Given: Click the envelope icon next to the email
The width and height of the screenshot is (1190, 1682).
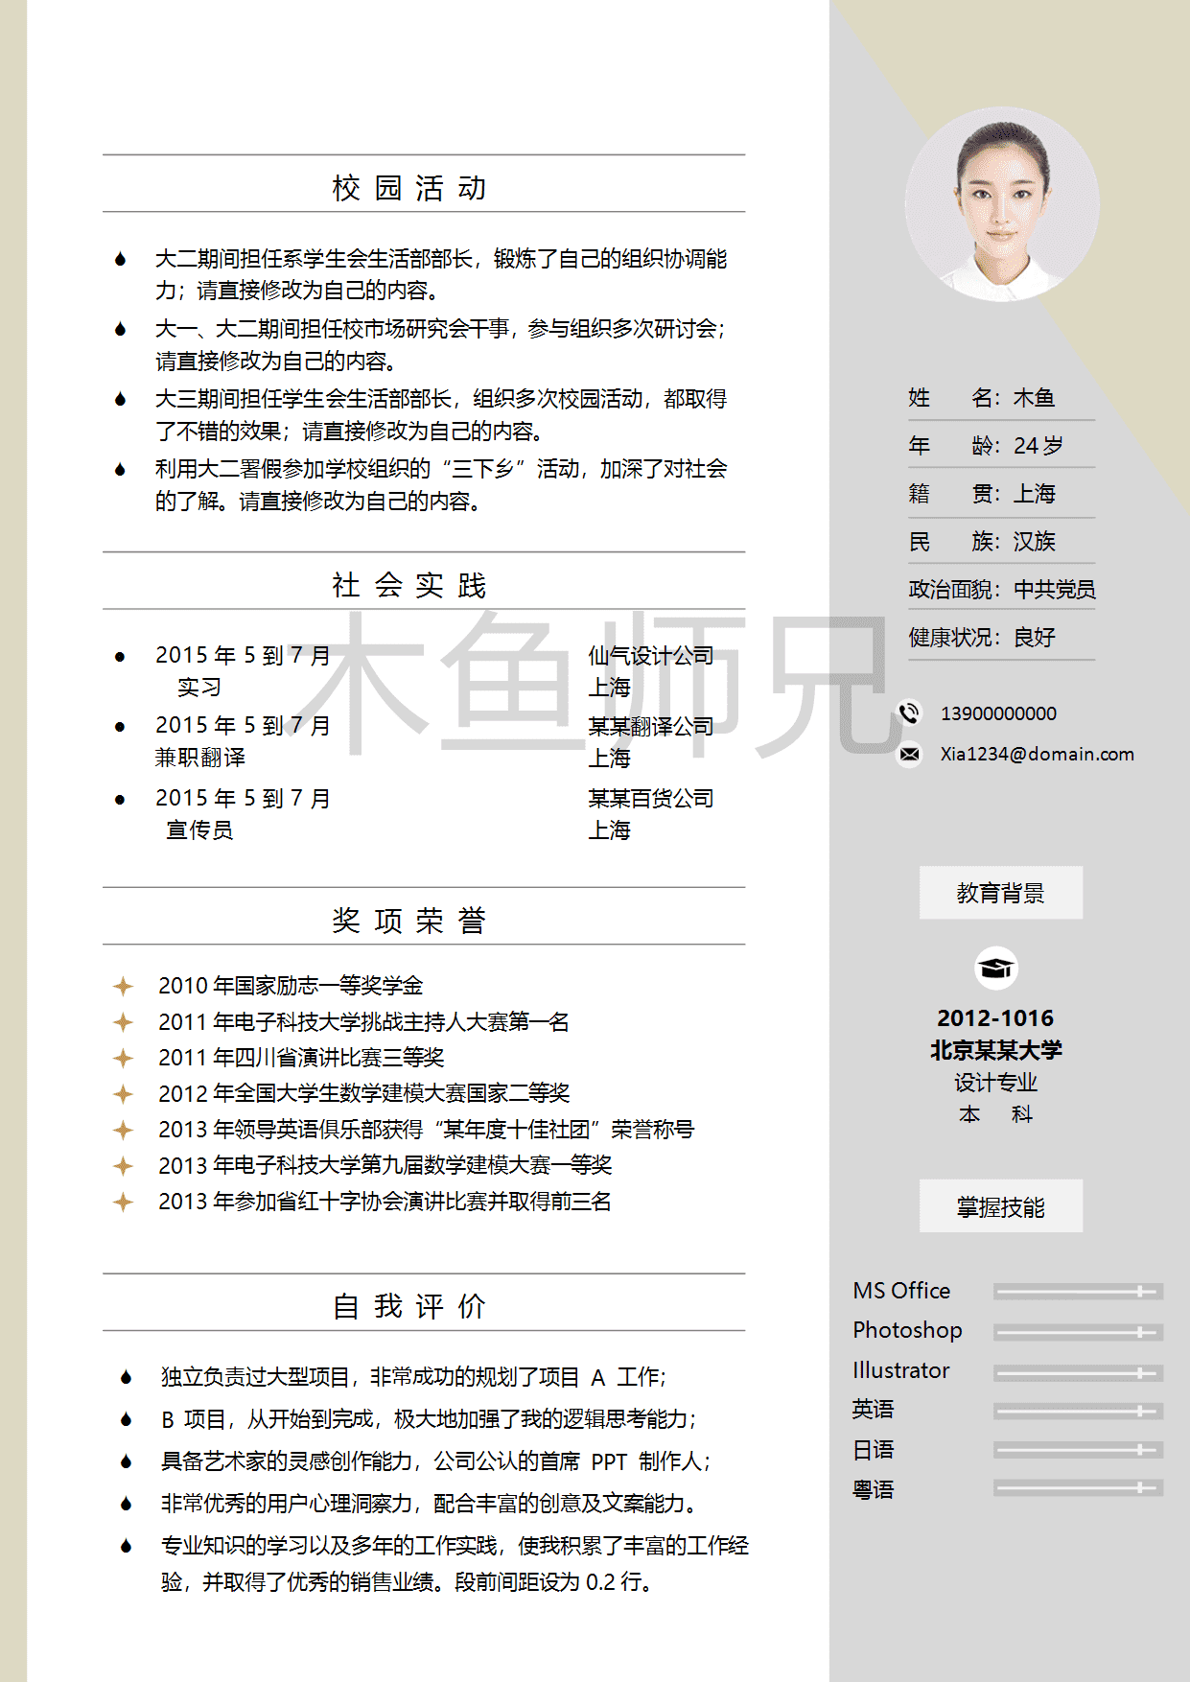Looking at the screenshot, I should click(909, 755).
